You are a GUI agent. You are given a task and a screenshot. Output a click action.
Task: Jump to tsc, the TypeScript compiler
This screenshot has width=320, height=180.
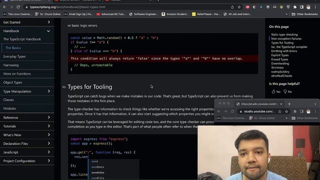pyautogui.click(x=289, y=47)
